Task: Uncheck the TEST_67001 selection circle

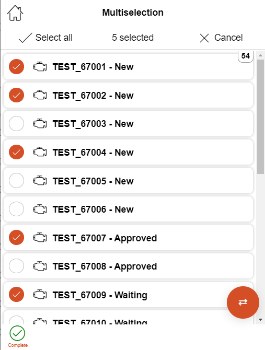Action: (x=17, y=67)
